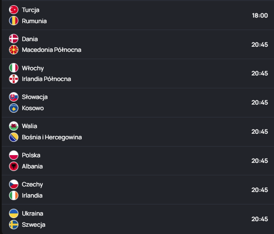Select the Polska team name
The width and height of the screenshot is (274, 234).
point(31,155)
